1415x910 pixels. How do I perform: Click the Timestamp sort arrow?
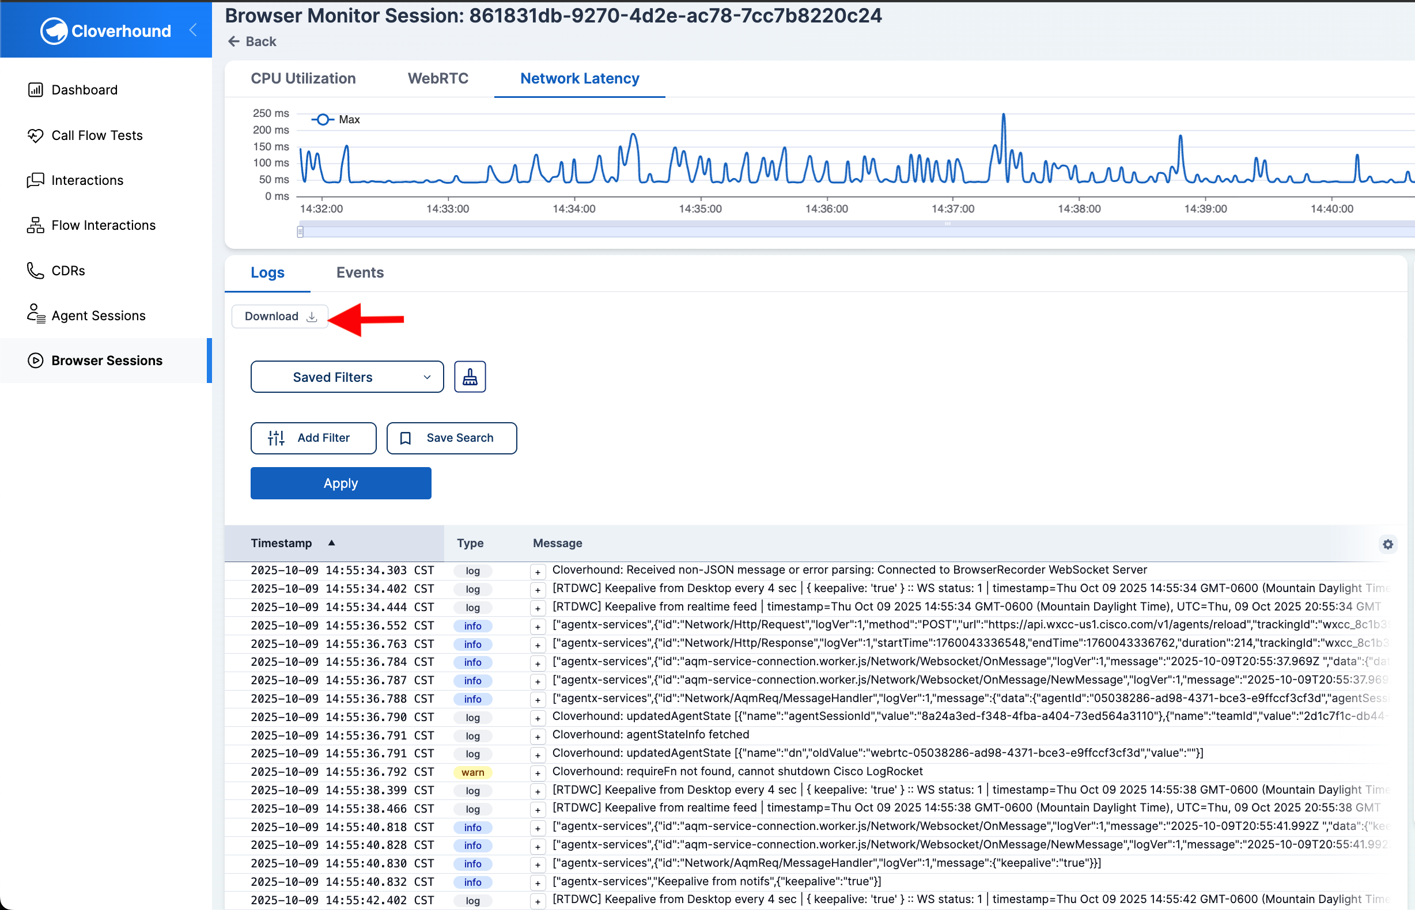tap(332, 543)
